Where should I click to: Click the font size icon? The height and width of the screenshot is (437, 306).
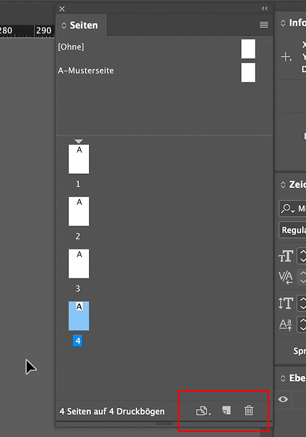click(x=286, y=256)
